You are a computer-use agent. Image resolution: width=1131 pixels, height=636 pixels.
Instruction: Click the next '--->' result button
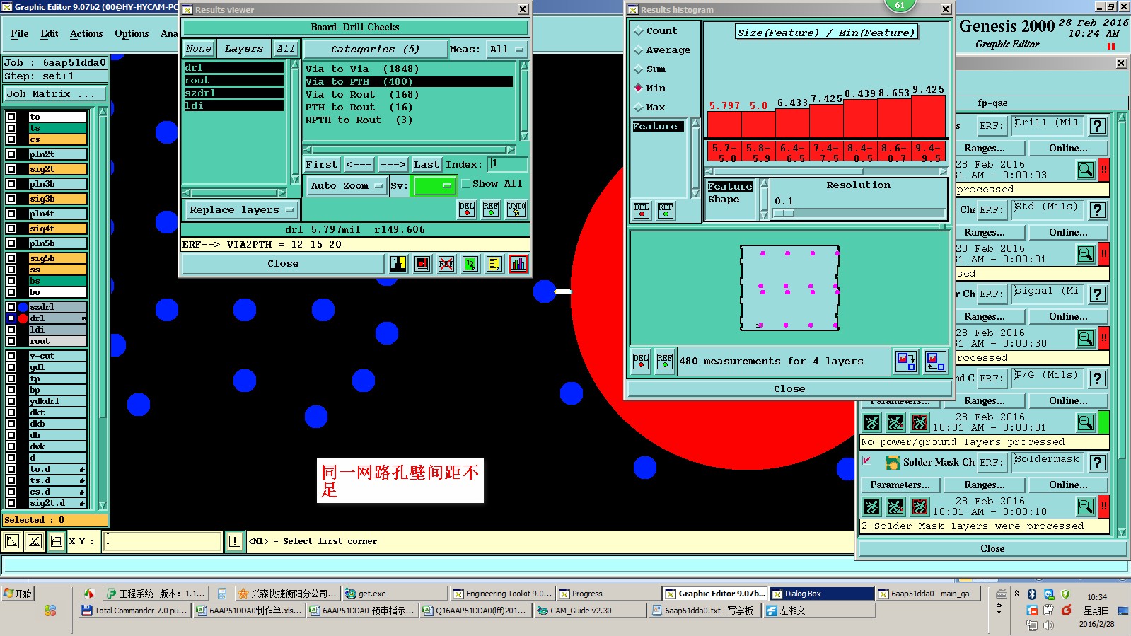tap(393, 164)
